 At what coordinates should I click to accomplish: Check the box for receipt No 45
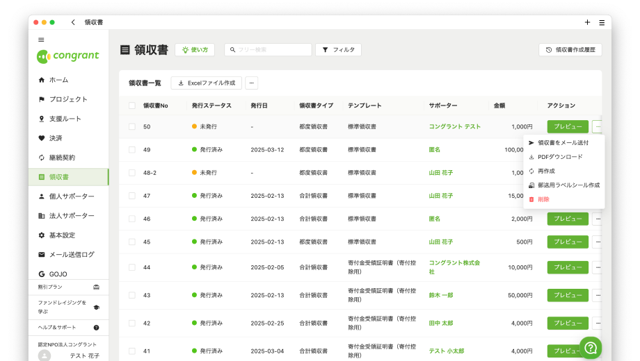[x=132, y=242]
